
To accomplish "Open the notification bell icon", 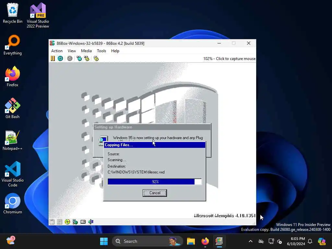I will point(310,241).
